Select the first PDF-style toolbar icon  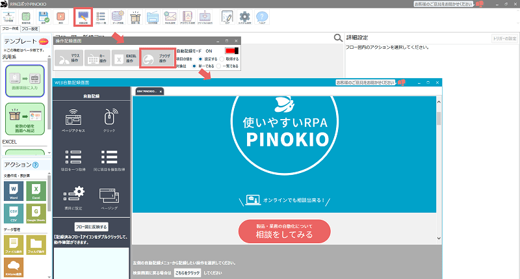click(x=9, y=17)
